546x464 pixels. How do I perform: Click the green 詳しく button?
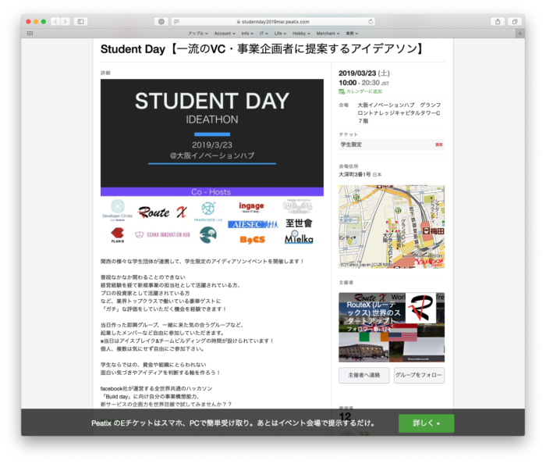click(426, 423)
